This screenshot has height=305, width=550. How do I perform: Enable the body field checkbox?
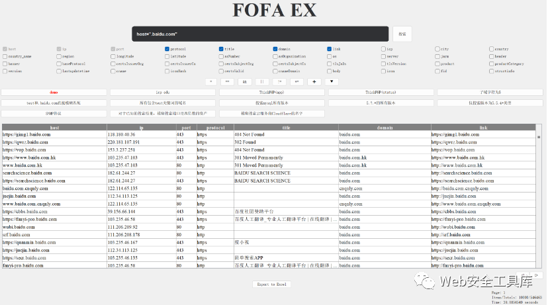pos(330,71)
